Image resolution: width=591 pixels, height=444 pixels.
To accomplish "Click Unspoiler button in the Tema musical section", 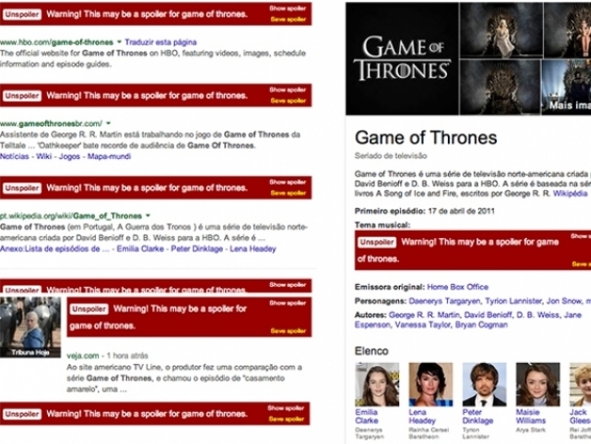I will coord(377,242).
